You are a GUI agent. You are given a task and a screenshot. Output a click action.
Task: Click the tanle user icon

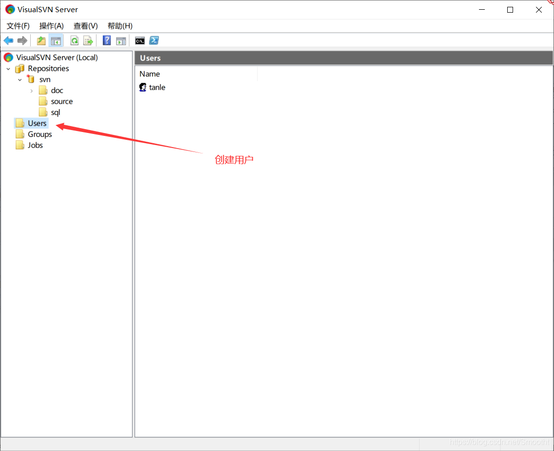(x=143, y=87)
